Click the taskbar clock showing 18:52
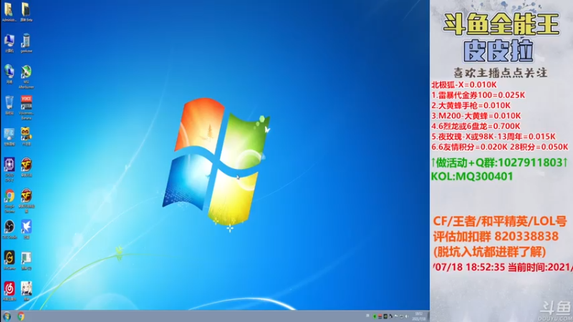The height and width of the screenshot is (322, 573). pyautogui.click(x=419, y=316)
